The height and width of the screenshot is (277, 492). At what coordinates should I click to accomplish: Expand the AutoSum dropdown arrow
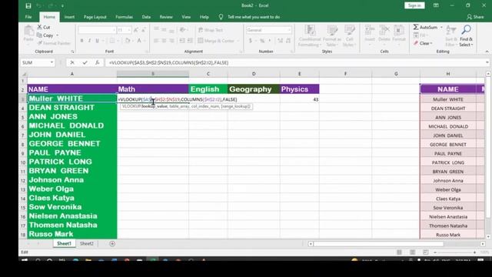click(441, 28)
